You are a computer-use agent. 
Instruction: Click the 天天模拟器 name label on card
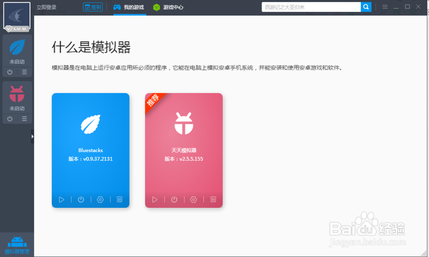click(184, 151)
